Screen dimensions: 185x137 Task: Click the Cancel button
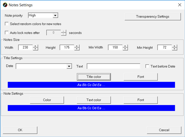[x=164, y=130]
